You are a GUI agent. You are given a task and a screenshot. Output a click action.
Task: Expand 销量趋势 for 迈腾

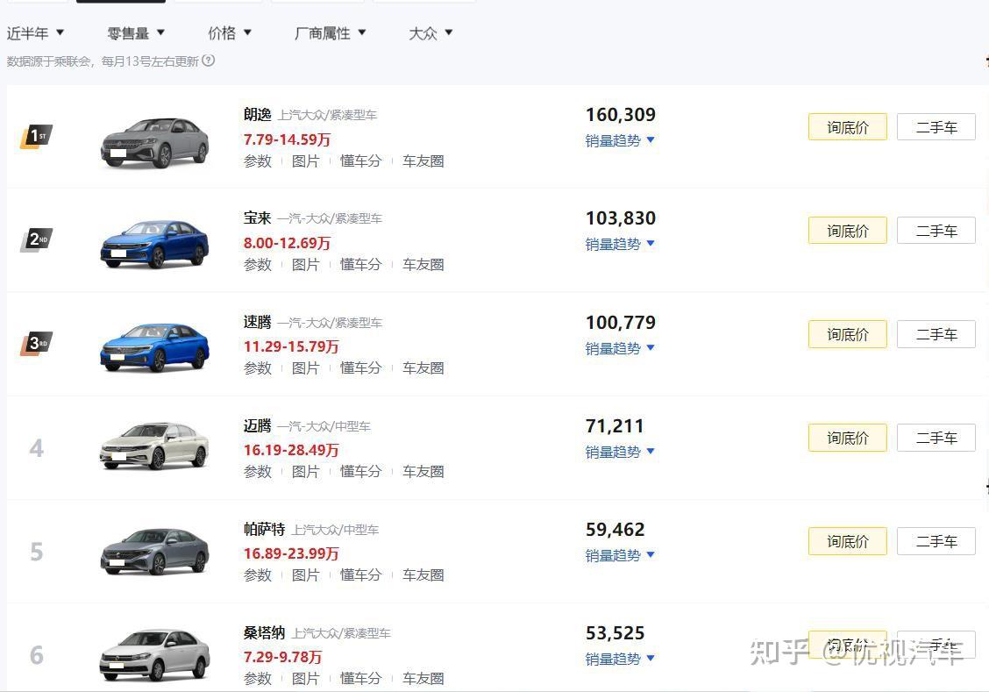click(620, 452)
